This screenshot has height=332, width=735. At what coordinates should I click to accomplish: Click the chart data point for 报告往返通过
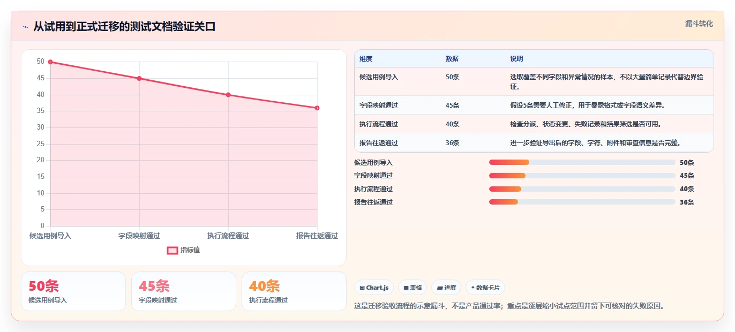pos(317,108)
